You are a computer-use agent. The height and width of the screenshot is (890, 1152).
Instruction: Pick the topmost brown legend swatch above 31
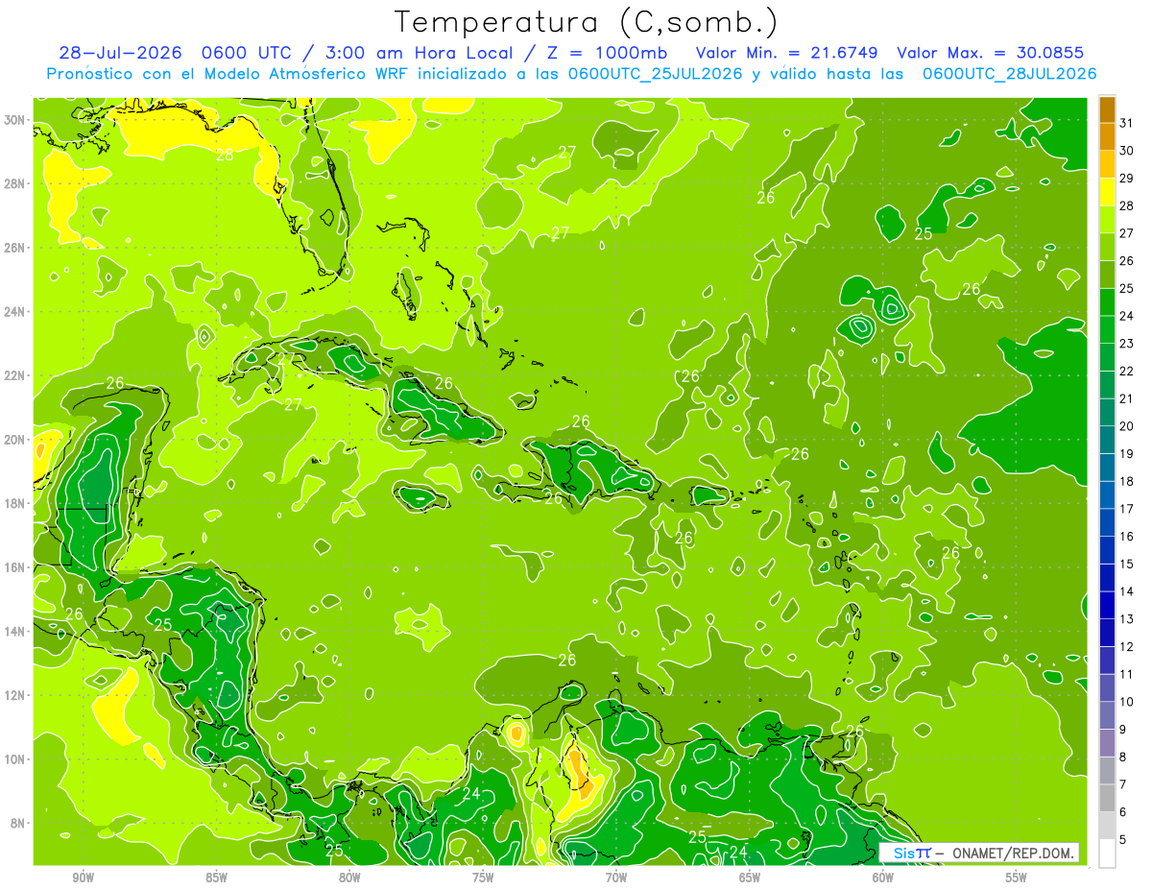tap(1107, 110)
